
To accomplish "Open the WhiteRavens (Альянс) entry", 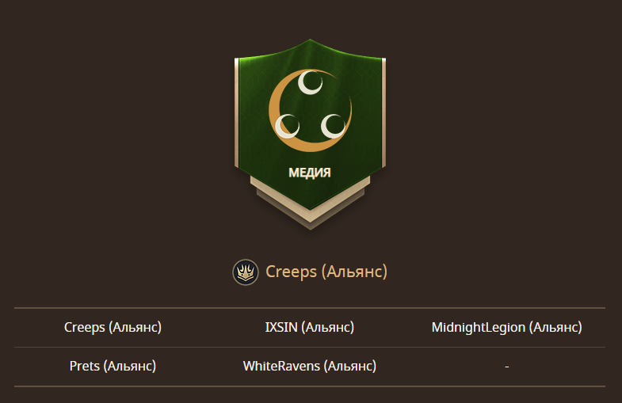I will 310,366.
